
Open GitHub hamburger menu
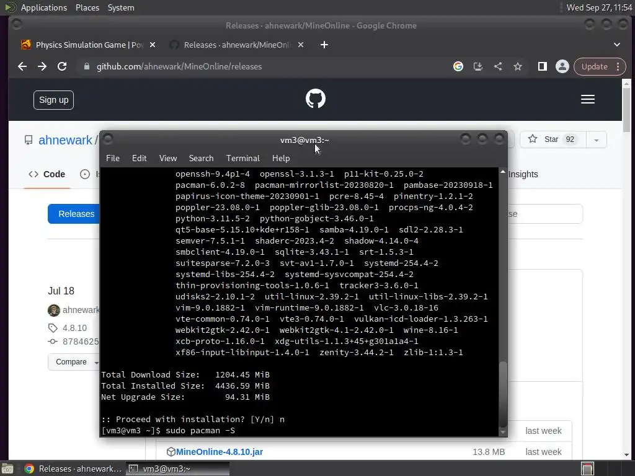(x=588, y=99)
